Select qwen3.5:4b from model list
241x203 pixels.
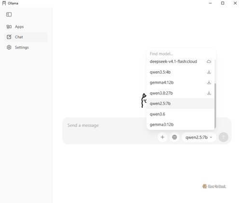click(x=181, y=72)
